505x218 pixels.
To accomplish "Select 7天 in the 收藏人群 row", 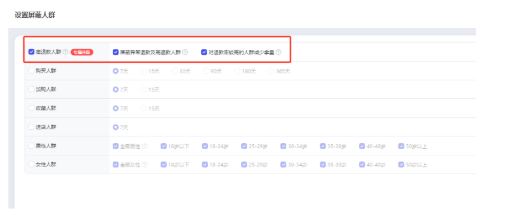I will coord(116,108).
